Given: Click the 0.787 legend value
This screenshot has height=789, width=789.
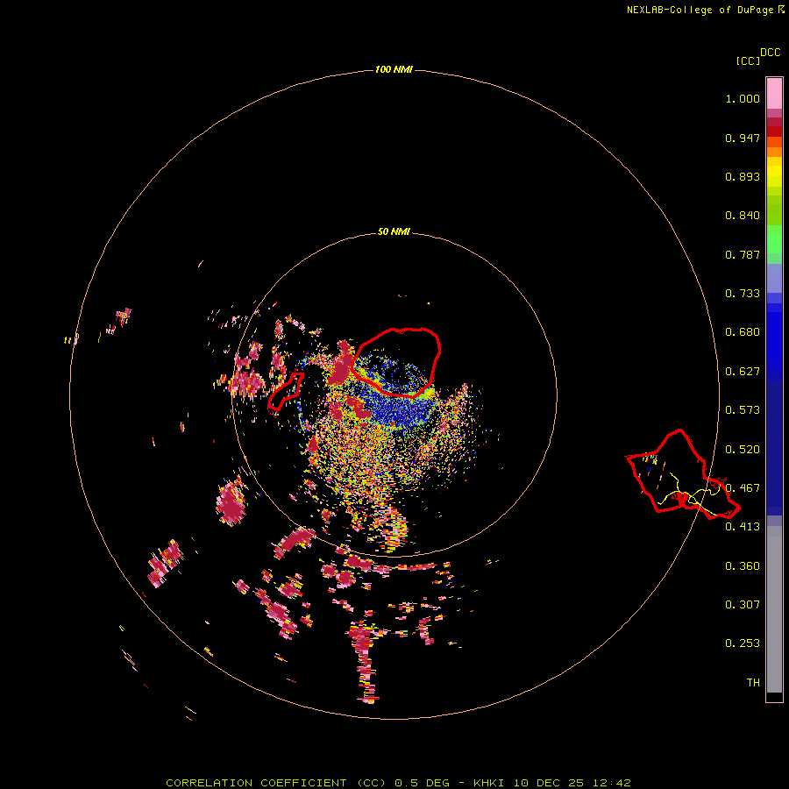Looking at the screenshot, I should point(743,254).
